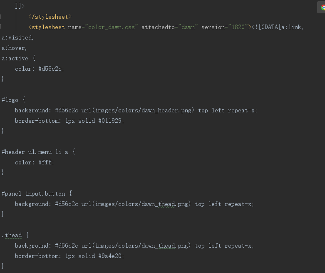
Task: Click the #d56c2c value under a:active
Action: coord(50,69)
